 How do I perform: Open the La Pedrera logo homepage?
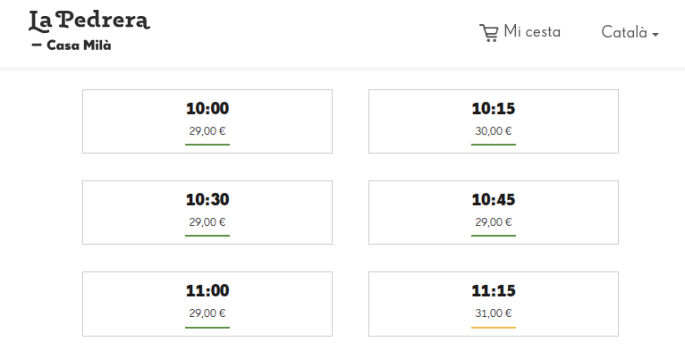[x=89, y=31]
